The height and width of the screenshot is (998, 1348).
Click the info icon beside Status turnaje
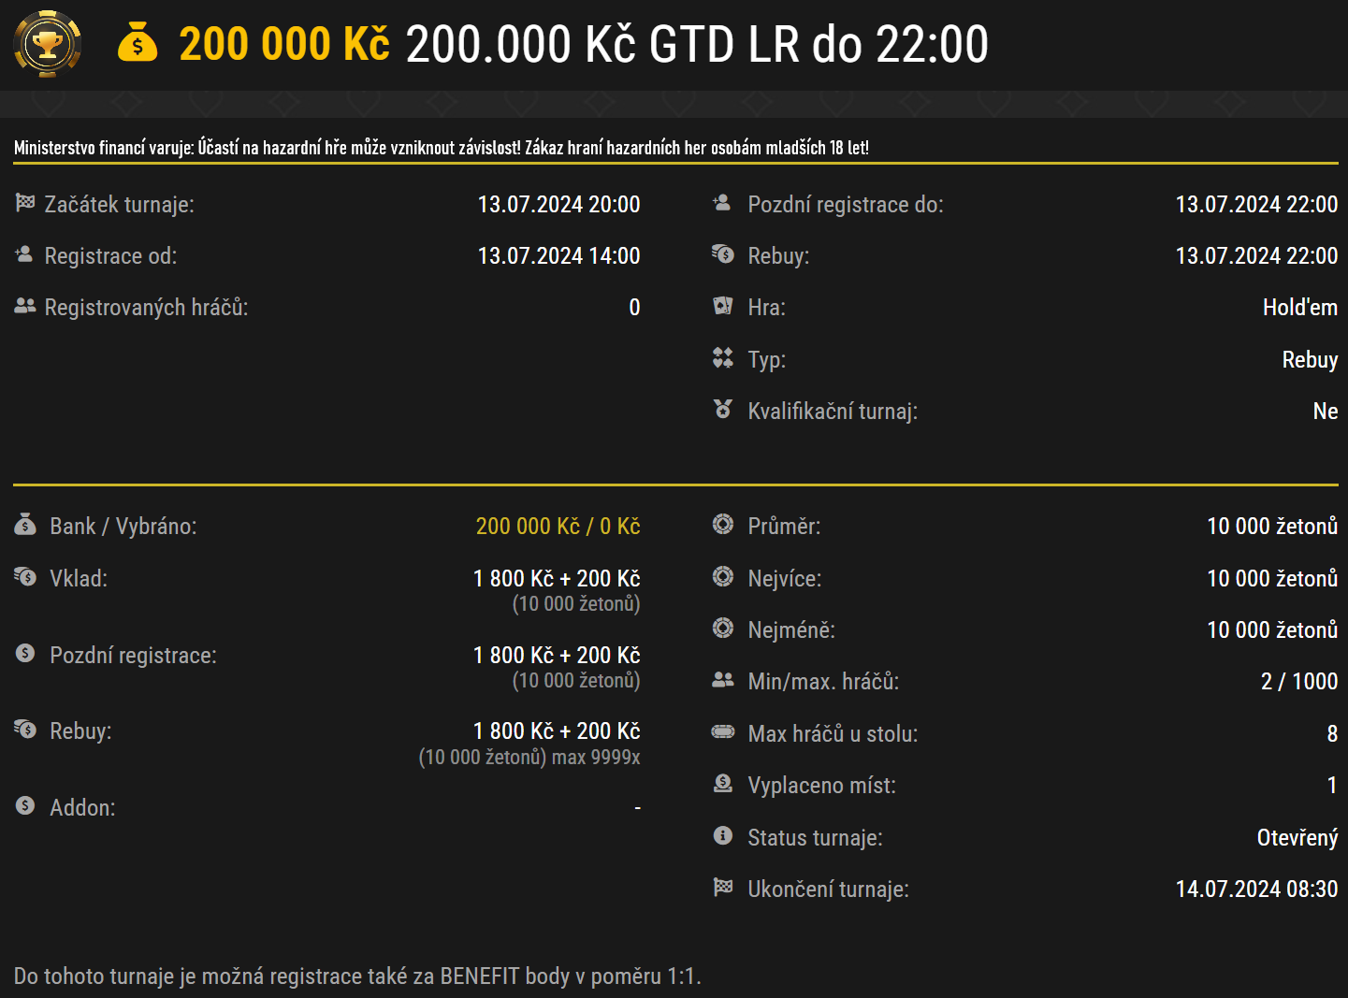(x=723, y=835)
